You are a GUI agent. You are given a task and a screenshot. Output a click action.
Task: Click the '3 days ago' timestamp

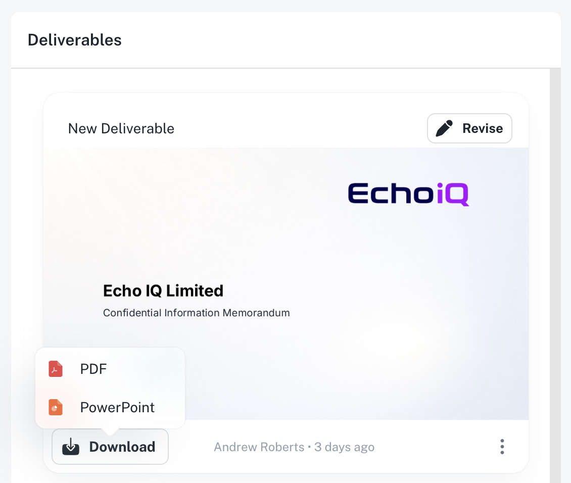344,447
